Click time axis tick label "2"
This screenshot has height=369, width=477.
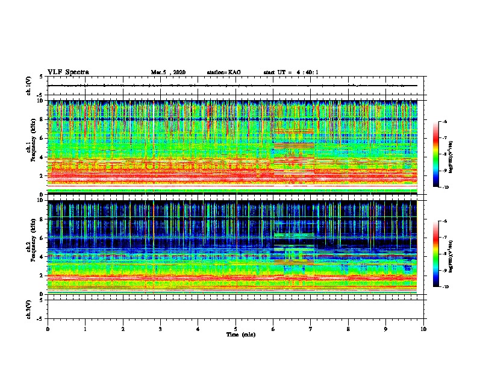click(x=123, y=329)
